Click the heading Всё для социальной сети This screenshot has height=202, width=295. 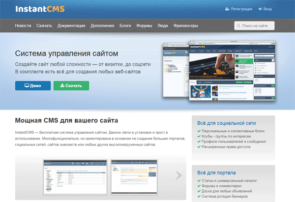227,123
